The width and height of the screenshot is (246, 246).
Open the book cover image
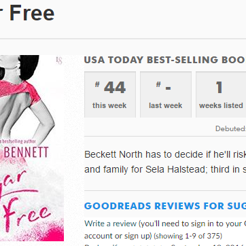click(32, 148)
